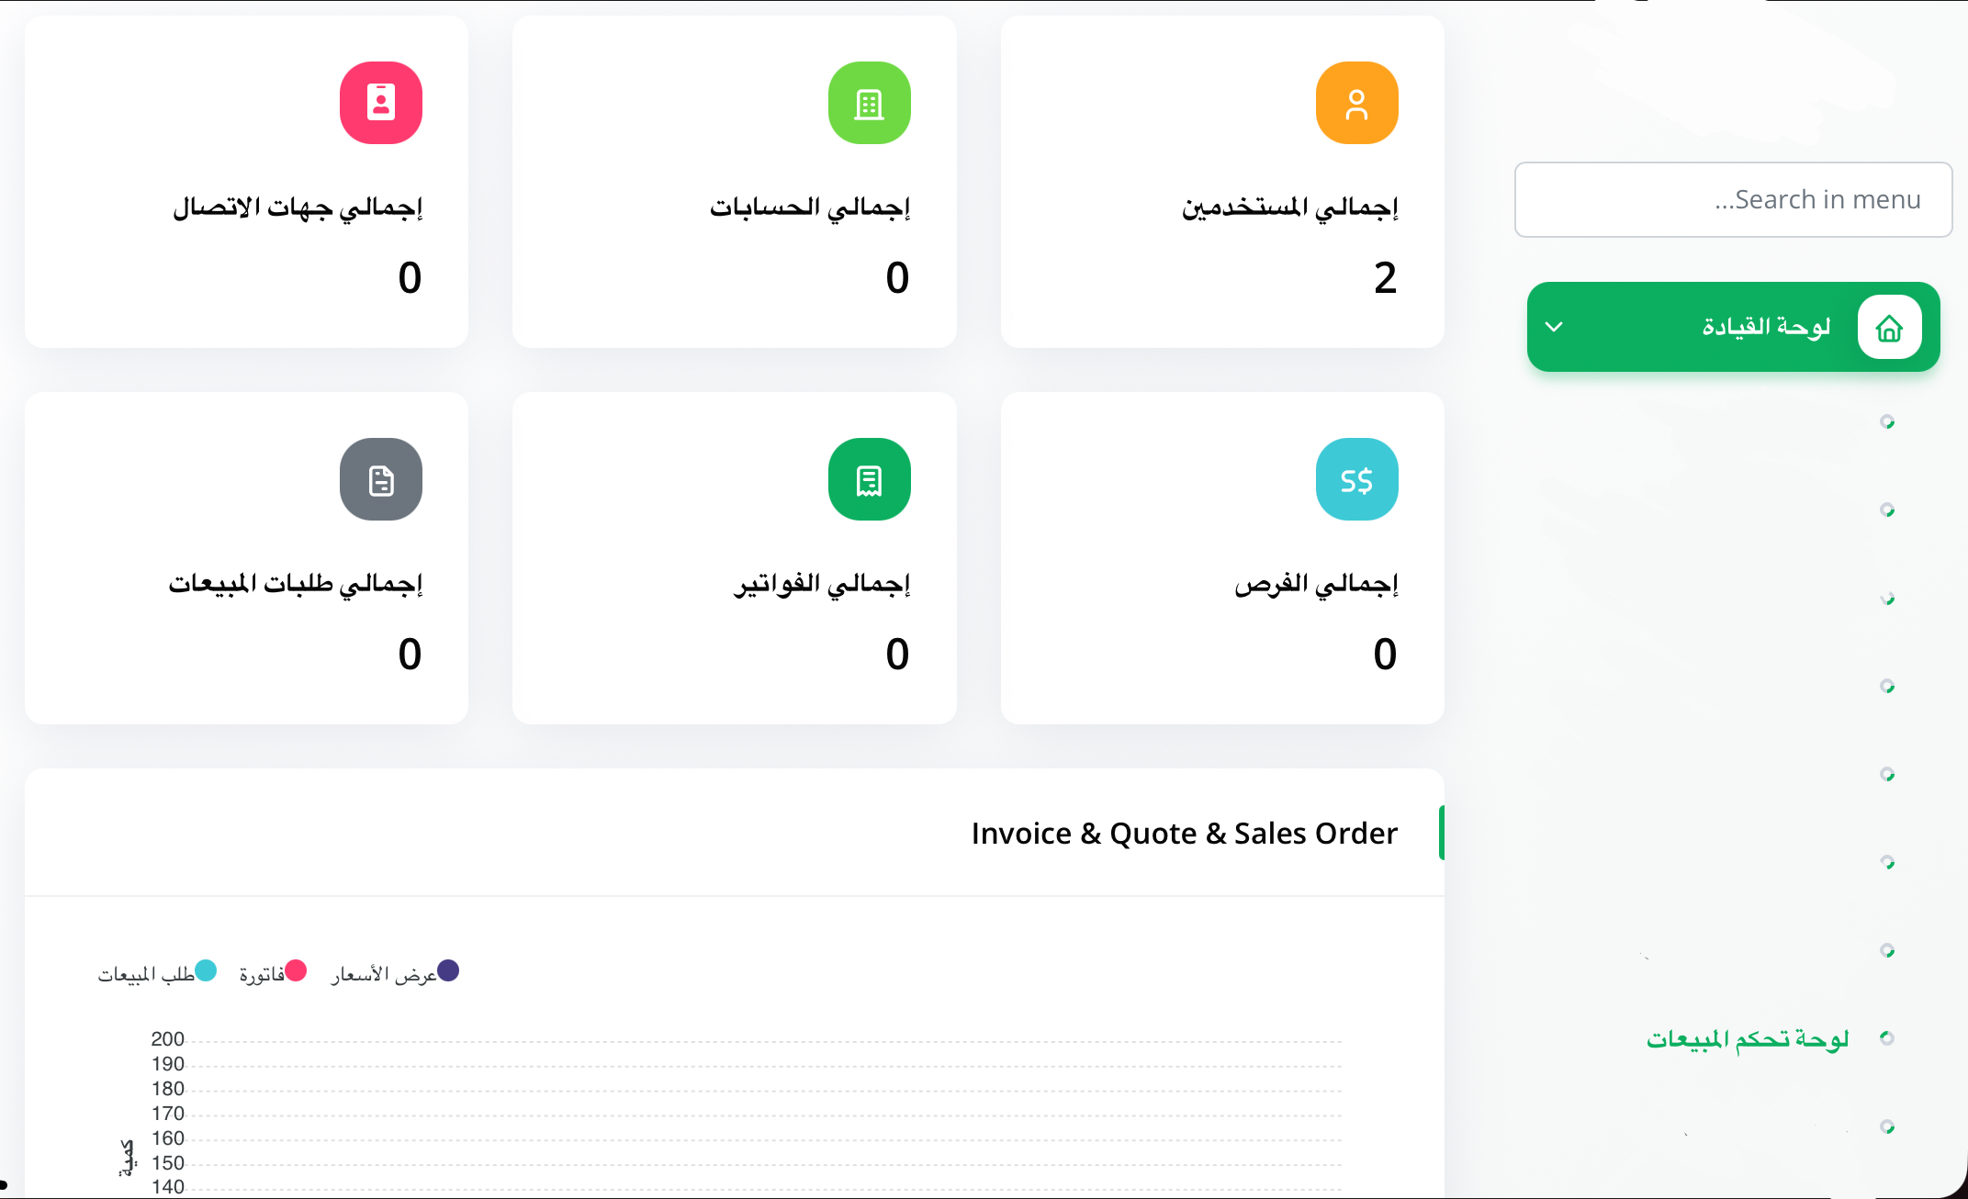Image resolution: width=1968 pixels, height=1199 pixels.
Task: Click the cyan S$ opportunities icon
Action: (1356, 479)
